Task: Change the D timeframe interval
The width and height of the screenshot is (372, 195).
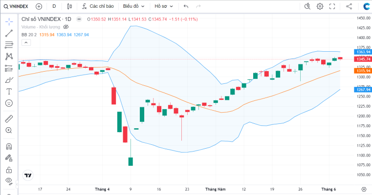Action: (x=54, y=6)
